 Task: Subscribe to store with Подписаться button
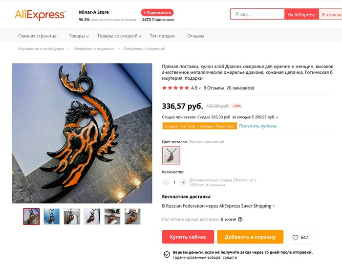(157, 13)
